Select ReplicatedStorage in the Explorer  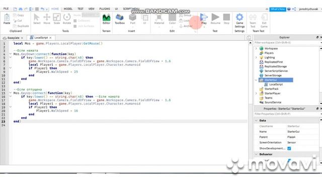(x=276, y=66)
